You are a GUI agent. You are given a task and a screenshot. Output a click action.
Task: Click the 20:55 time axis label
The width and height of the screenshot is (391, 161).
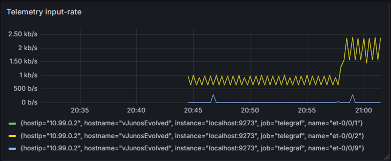307,110
